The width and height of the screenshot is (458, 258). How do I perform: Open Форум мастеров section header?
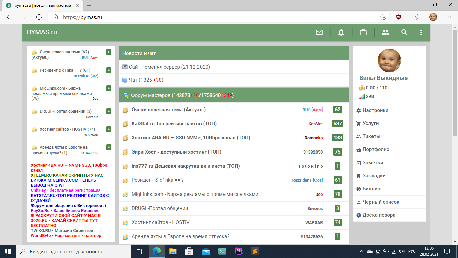[x=234, y=95]
